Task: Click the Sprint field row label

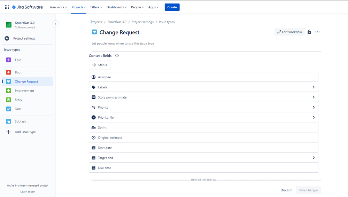Action: (x=102, y=127)
